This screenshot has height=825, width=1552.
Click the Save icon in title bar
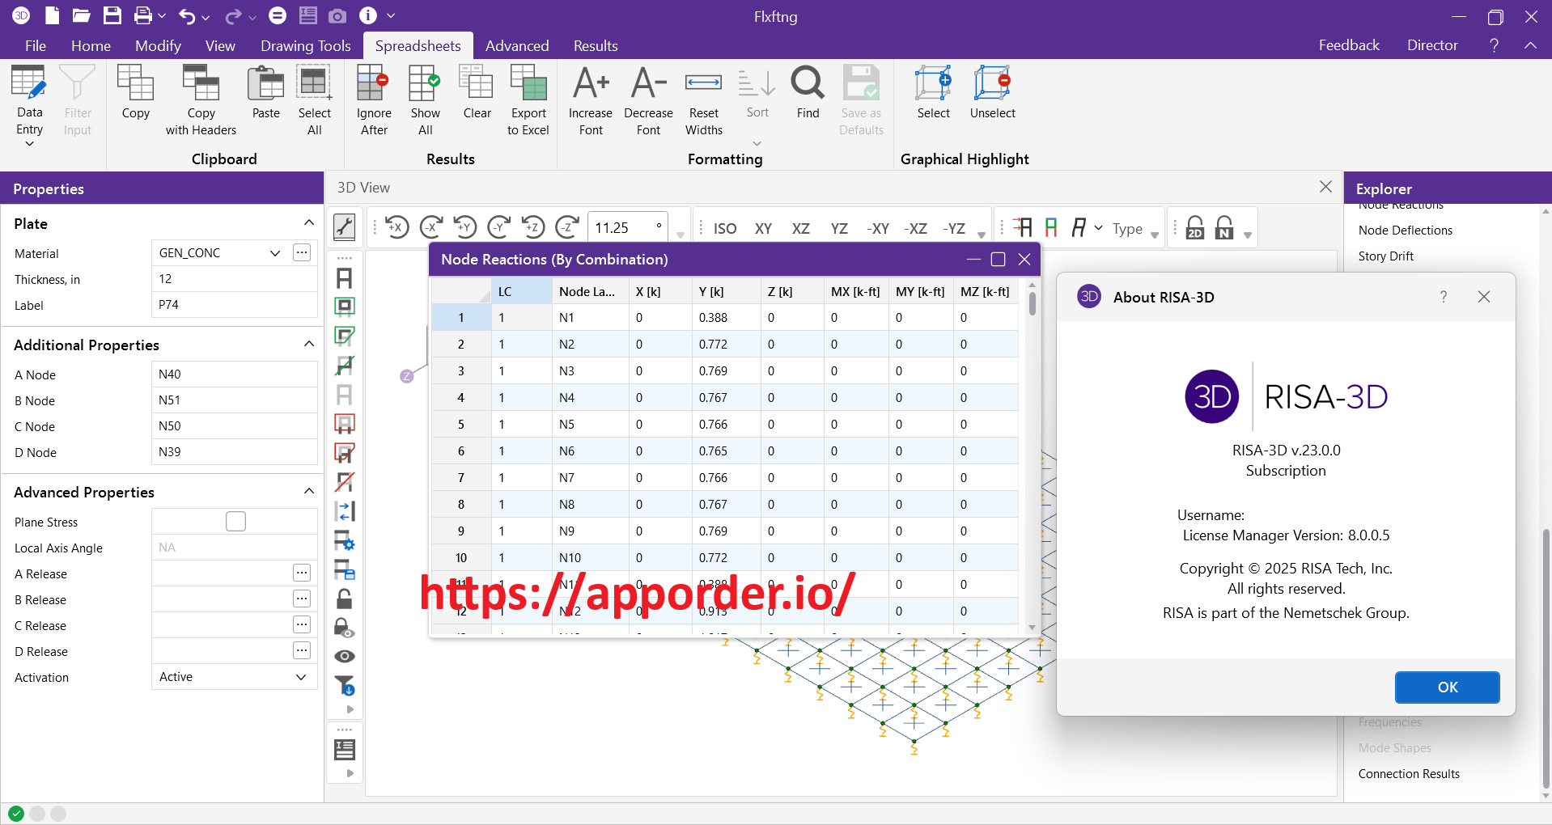coord(112,15)
